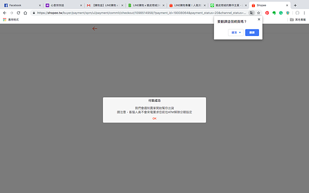Close the Facebook tab
This screenshot has width=309, height=193.
tap(40, 6)
